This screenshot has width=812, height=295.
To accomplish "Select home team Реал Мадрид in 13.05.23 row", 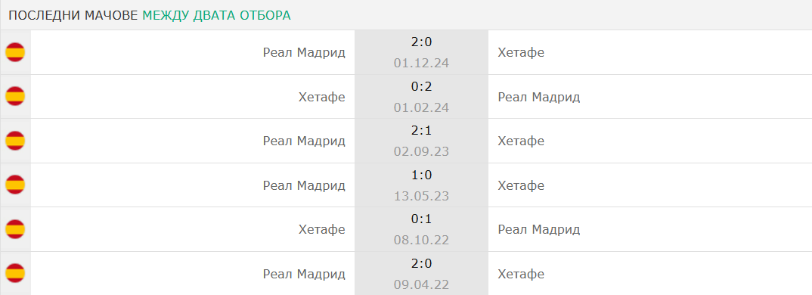I will coord(304,185).
